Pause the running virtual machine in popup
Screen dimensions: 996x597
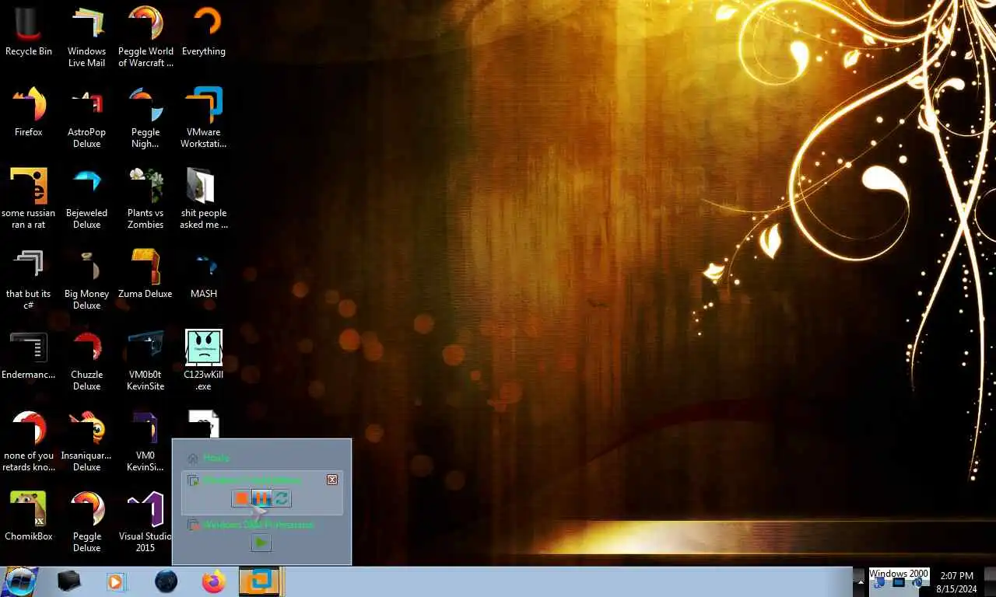pos(262,498)
